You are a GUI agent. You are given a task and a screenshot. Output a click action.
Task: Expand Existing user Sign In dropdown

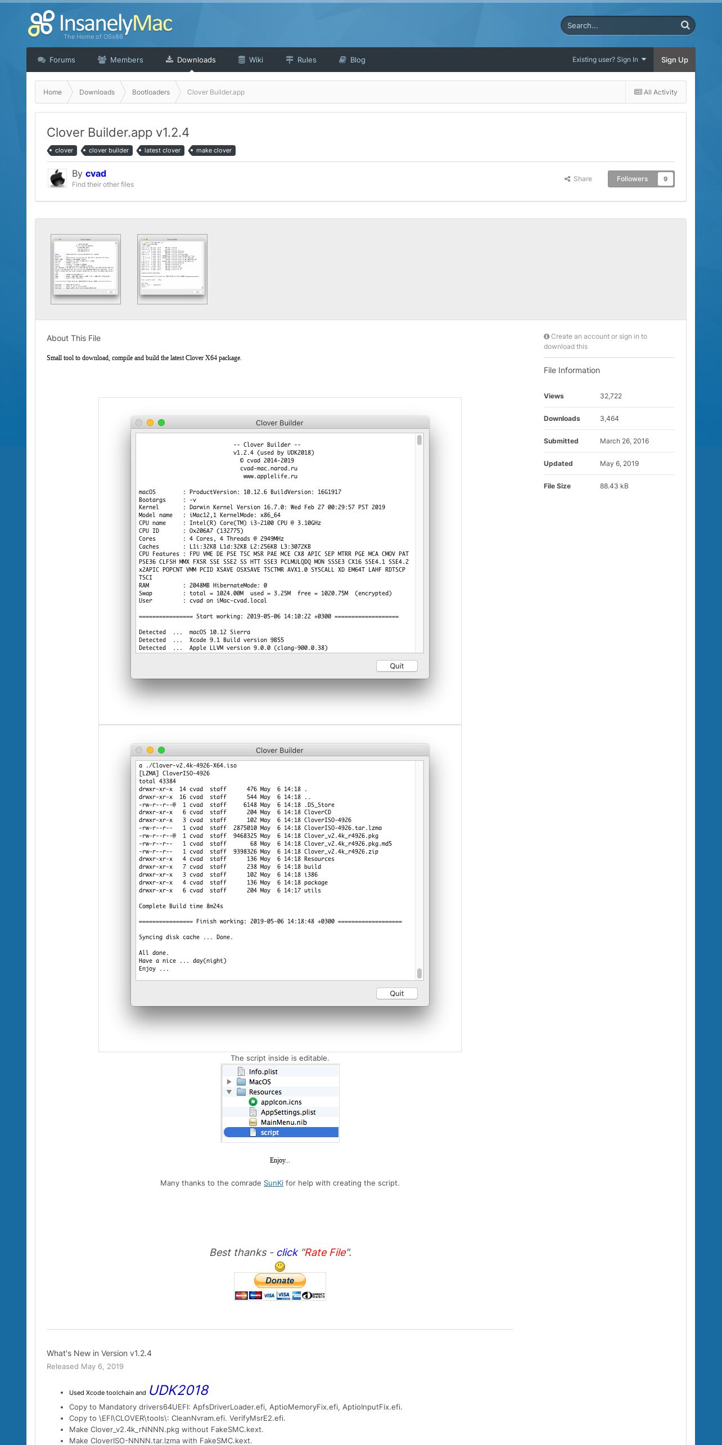coord(609,60)
